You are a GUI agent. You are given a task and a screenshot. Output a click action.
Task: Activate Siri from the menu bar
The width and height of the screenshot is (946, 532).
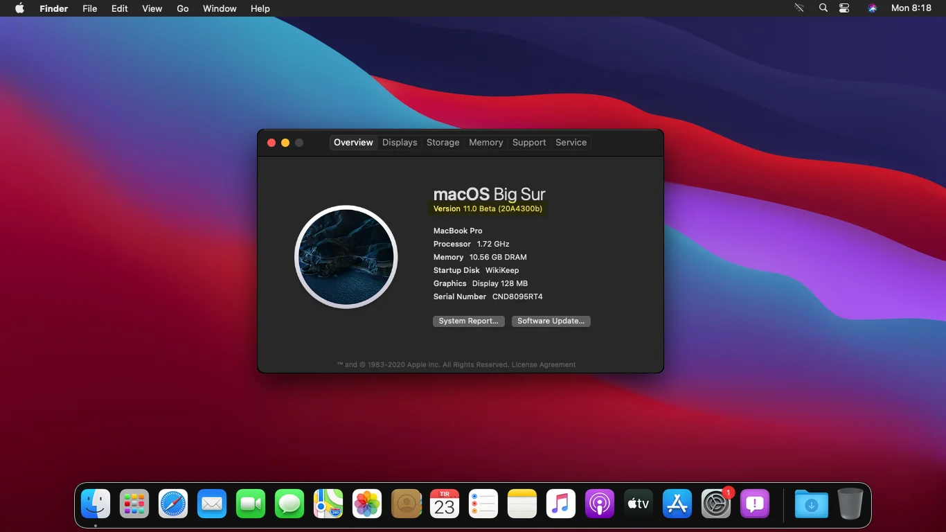pos(873,8)
